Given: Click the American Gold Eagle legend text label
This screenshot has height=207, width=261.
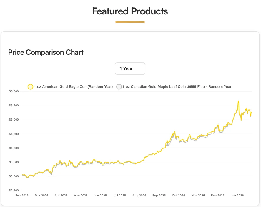Looking at the screenshot, I should click(x=73, y=86).
